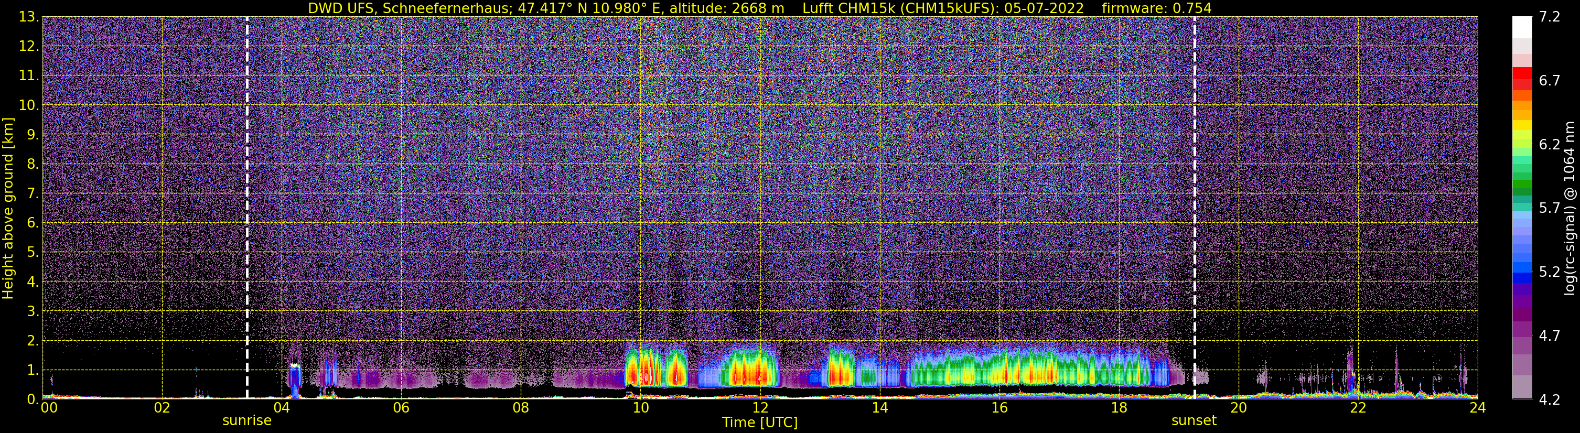The height and width of the screenshot is (433, 1580).
Task: Click the time tick label '18'
Action: (x=1119, y=408)
